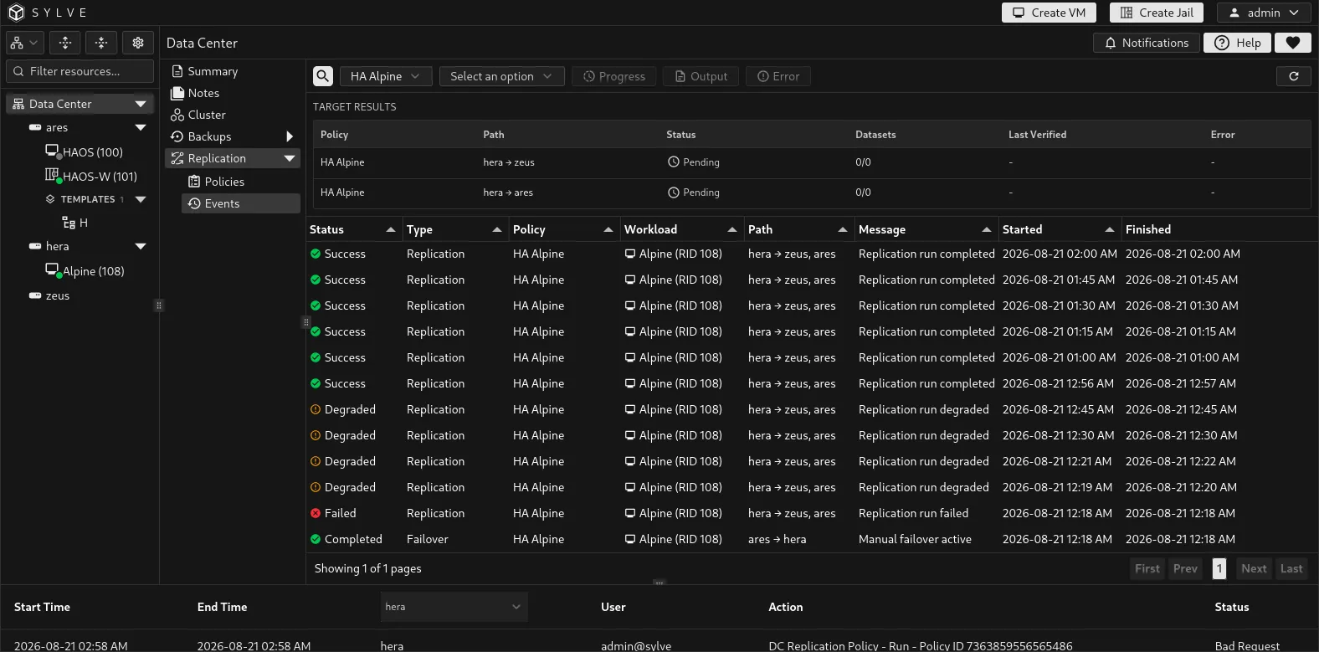The image size is (1319, 652).
Task: Open Notifications
Action: [x=1147, y=43]
